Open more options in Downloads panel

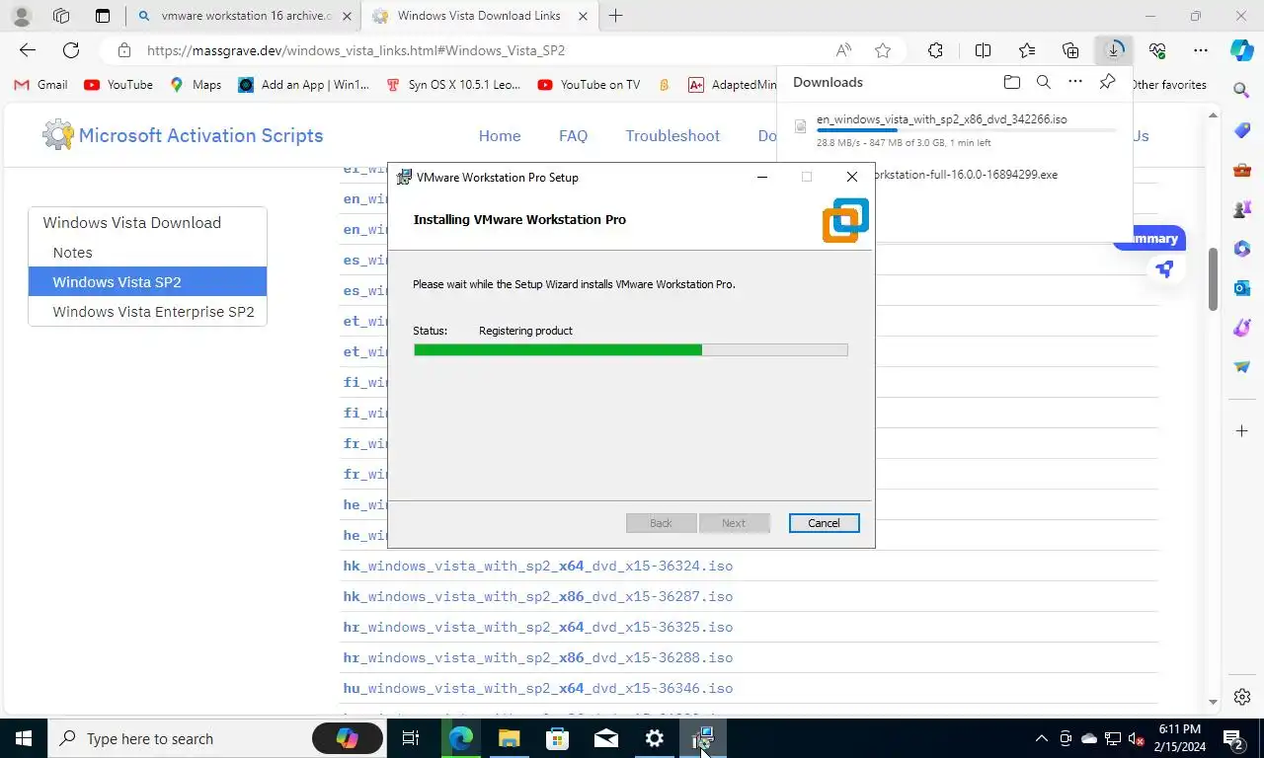1075,82
